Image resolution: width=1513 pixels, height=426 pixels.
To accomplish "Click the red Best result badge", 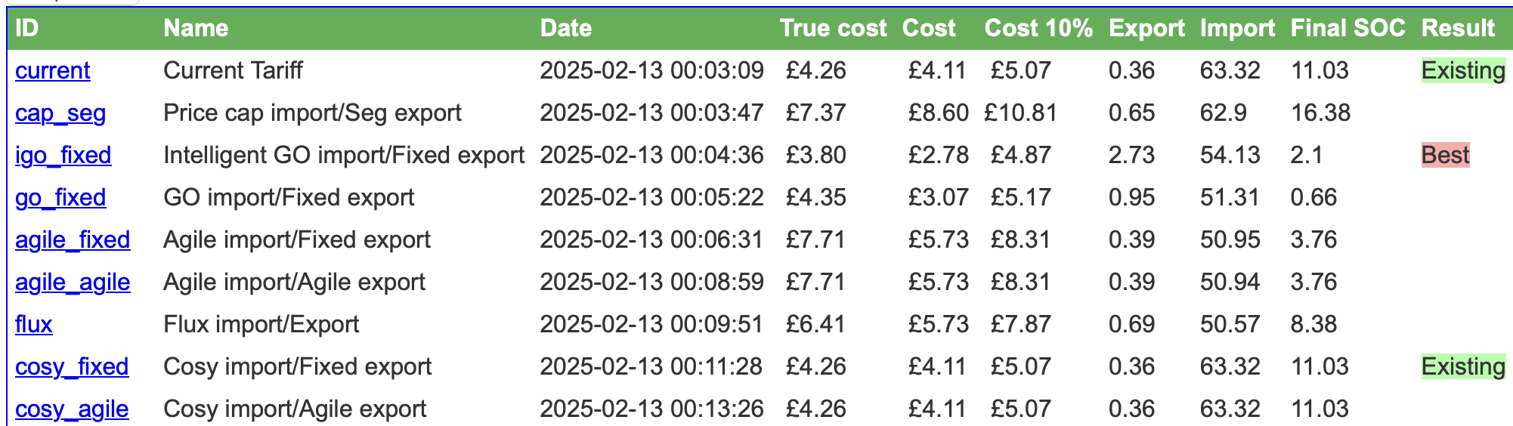I will pyautogui.click(x=1446, y=155).
